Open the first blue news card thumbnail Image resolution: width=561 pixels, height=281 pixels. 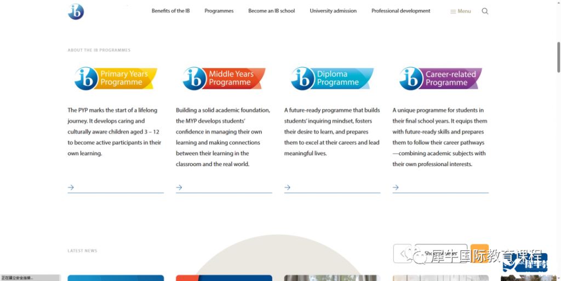[x=116, y=278]
